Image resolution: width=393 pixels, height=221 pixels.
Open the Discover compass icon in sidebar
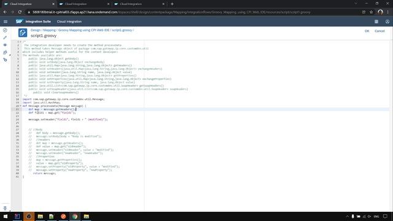tap(5, 30)
